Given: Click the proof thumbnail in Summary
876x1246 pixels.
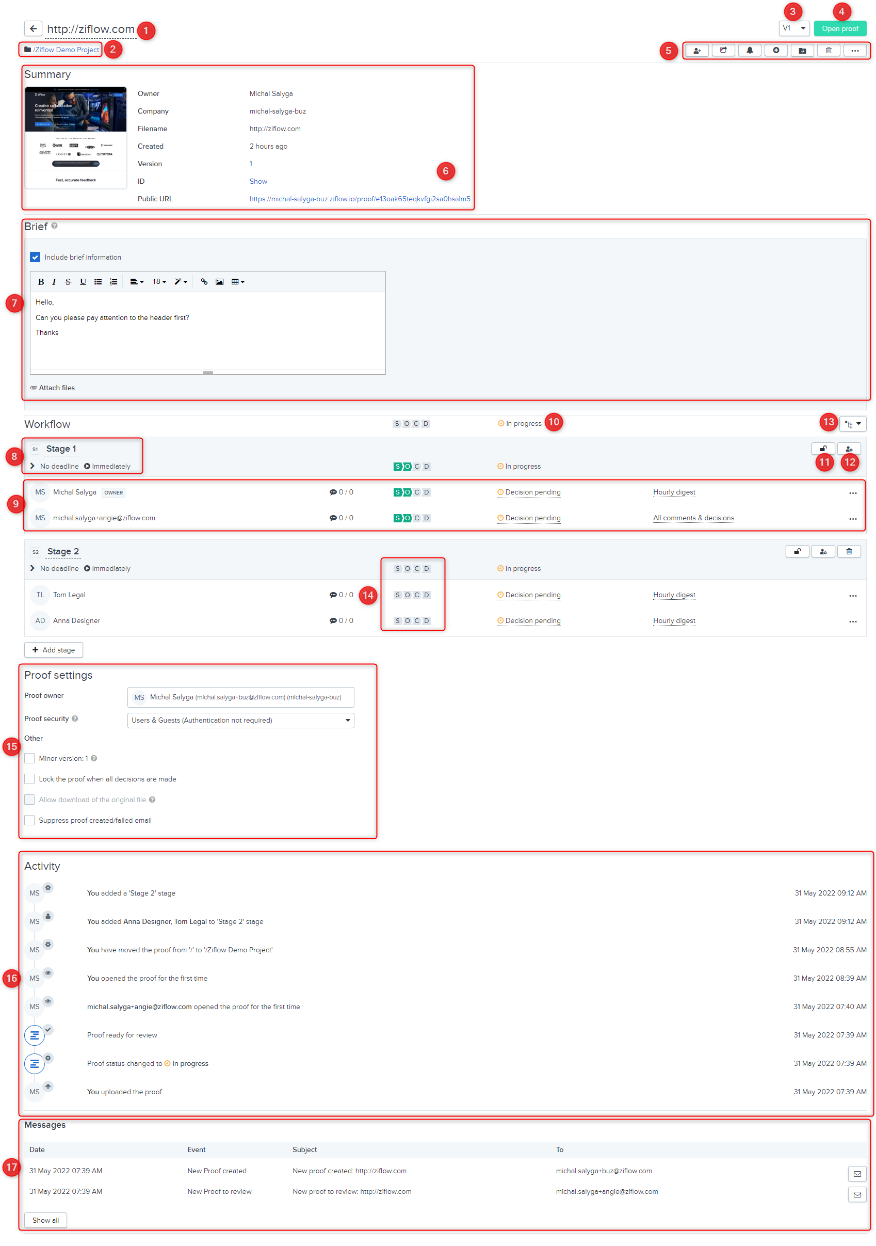Looking at the screenshot, I should [x=76, y=137].
